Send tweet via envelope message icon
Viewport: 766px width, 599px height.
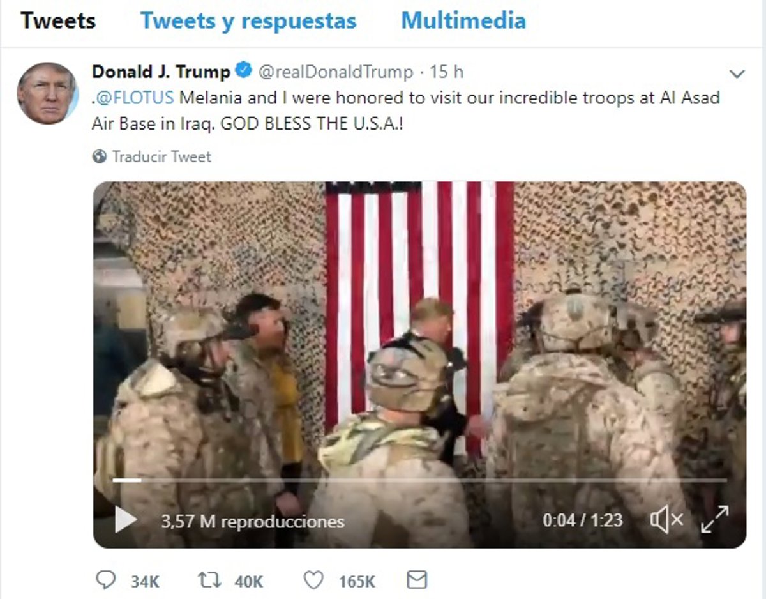416,580
